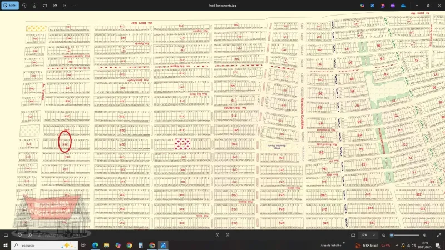
Task: Open the OneDrive cloud icon in title bar
Action: click(402, 5)
